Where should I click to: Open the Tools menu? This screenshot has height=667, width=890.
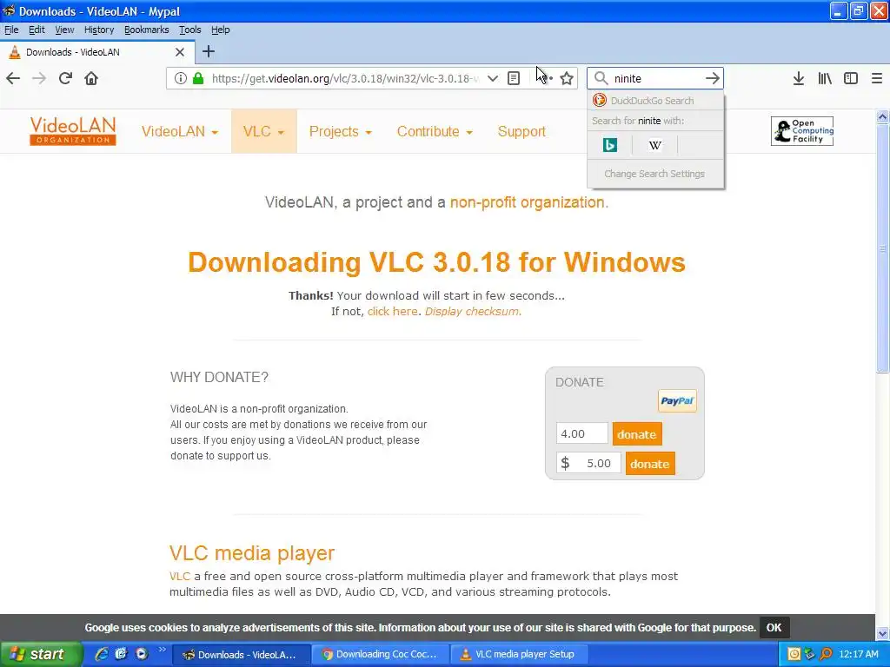pos(190,30)
